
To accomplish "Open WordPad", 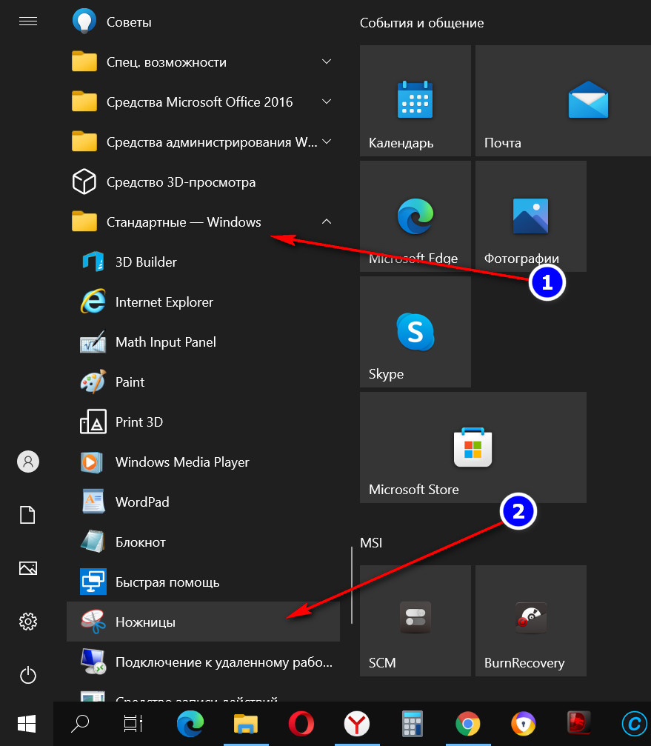I will click(203, 502).
